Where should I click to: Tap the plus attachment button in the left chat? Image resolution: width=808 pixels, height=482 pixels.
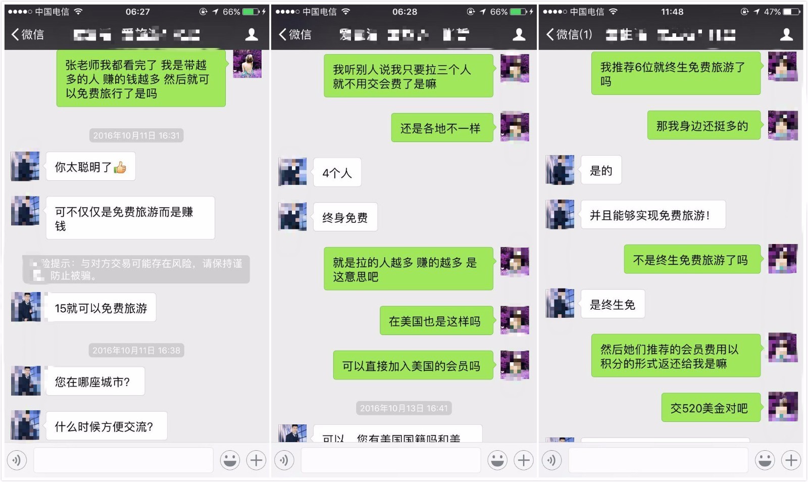[x=256, y=460]
